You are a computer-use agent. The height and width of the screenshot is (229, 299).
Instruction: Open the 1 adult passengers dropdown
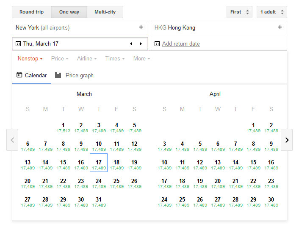click(x=271, y=12)
